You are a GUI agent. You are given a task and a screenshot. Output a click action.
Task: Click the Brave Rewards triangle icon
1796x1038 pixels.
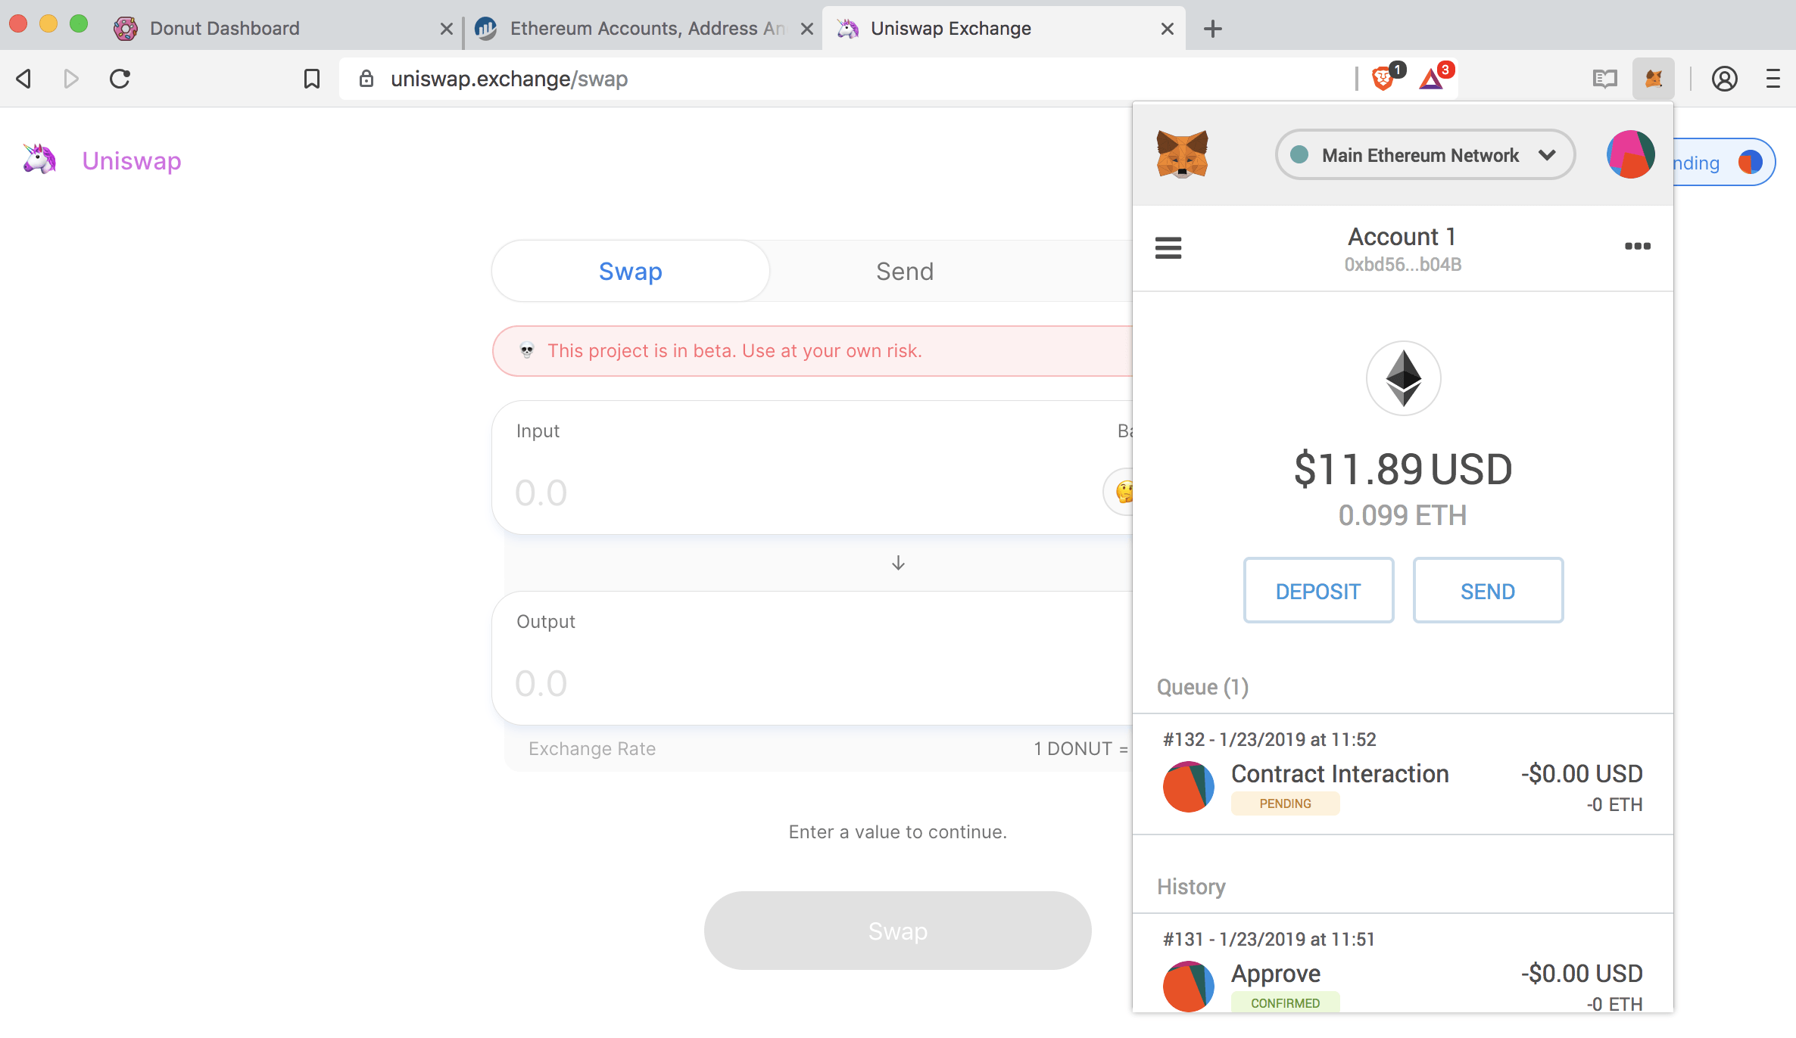coord(1431,79)
